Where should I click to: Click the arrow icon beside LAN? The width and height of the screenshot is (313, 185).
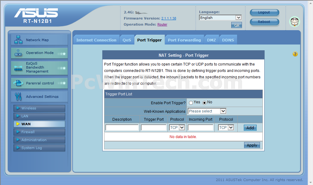point(18,116)
